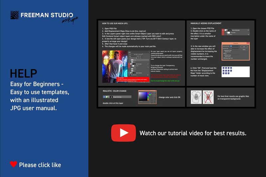
Task: Click the Freeman Studio logo icon
Action: point(14,15)
